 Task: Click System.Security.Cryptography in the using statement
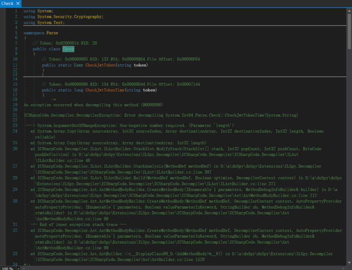click(x=69, y=17)
